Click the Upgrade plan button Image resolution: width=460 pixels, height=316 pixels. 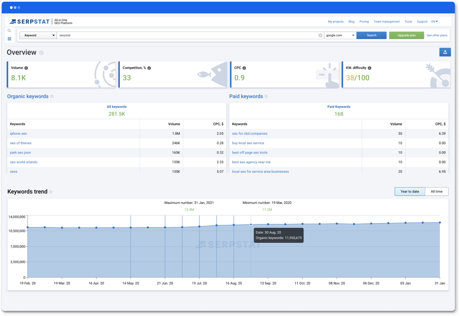[x=406, y=35]
